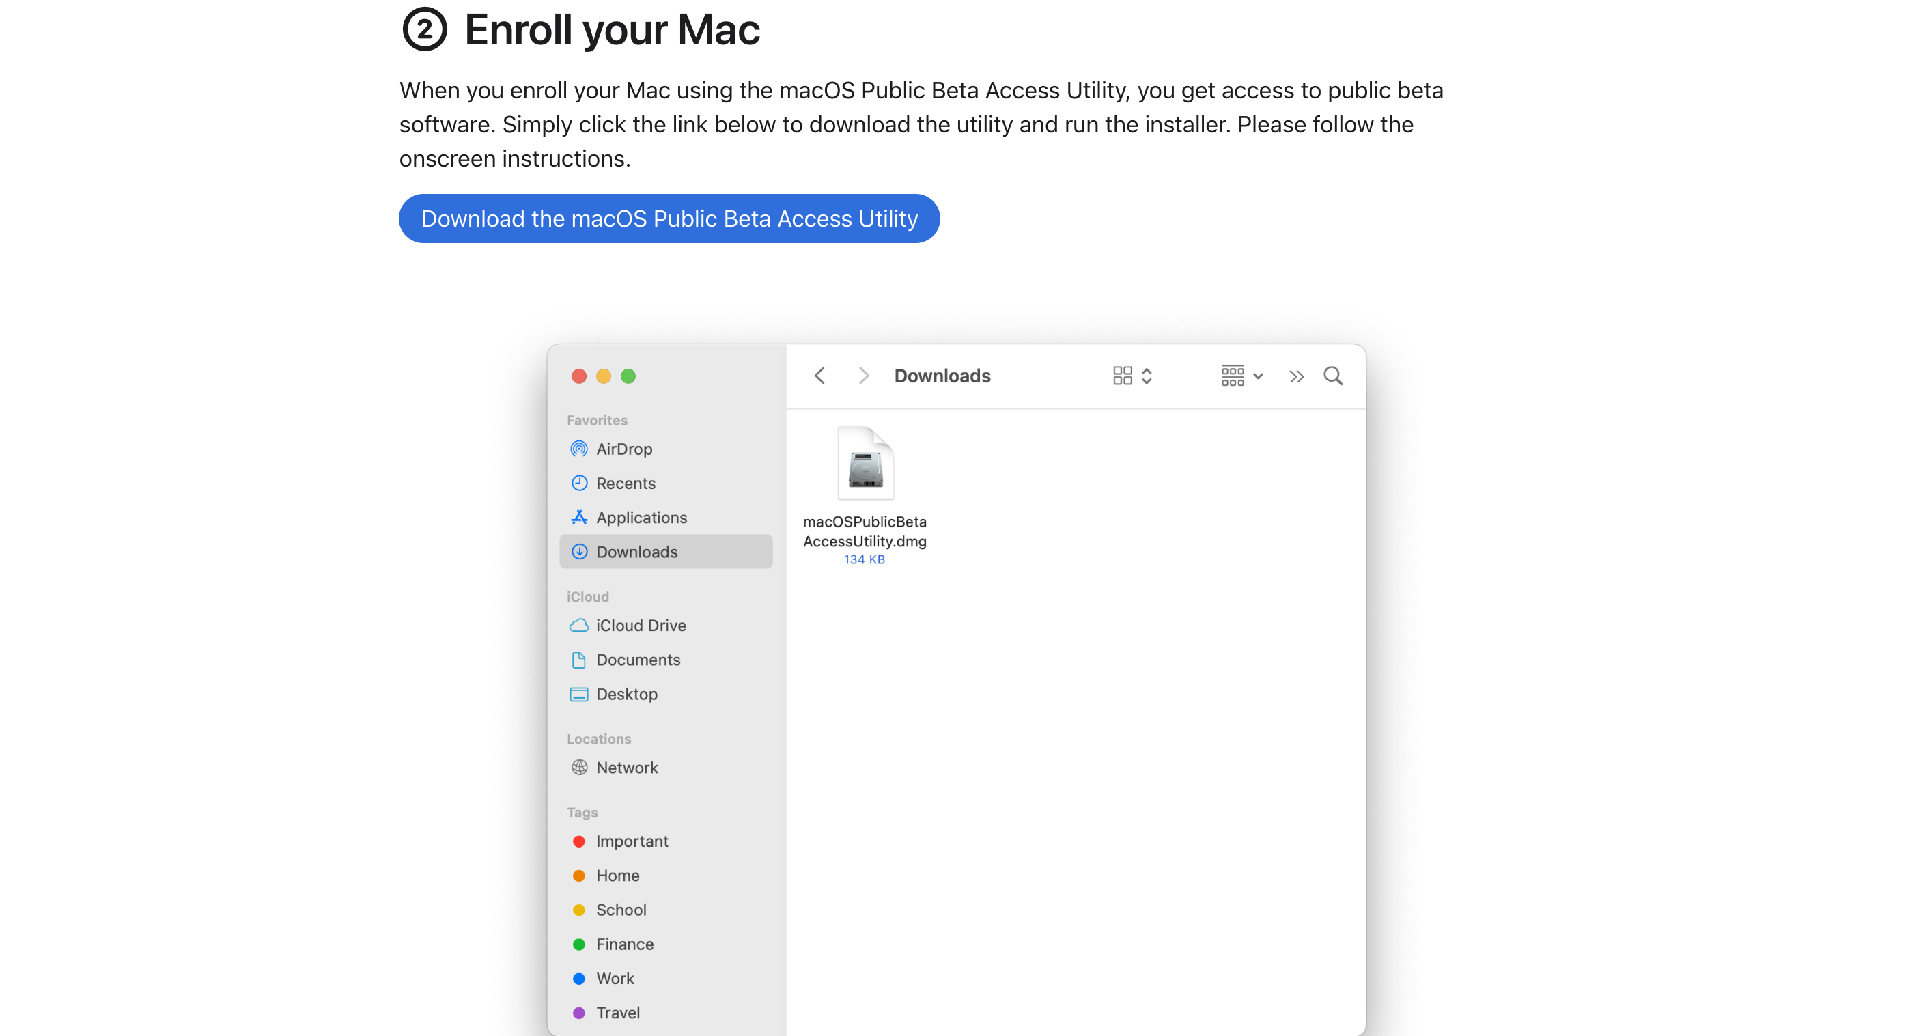Select the blue Work tag

point(666,979)
